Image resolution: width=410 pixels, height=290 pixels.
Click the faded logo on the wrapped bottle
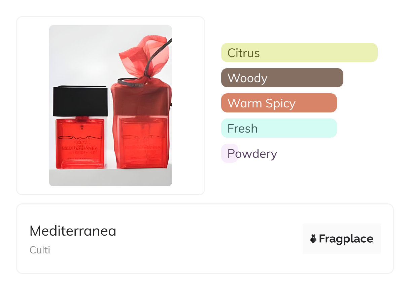click(144, 137)
